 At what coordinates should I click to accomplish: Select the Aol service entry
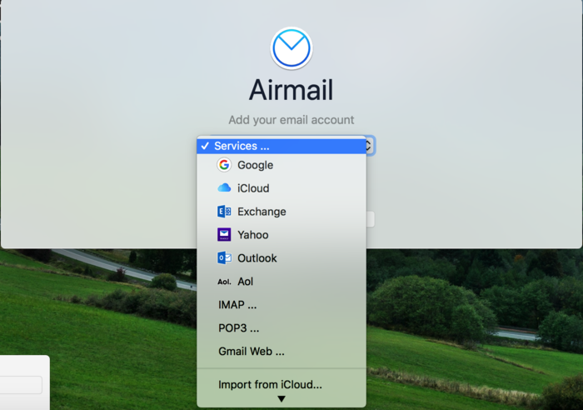pos(282,282)
